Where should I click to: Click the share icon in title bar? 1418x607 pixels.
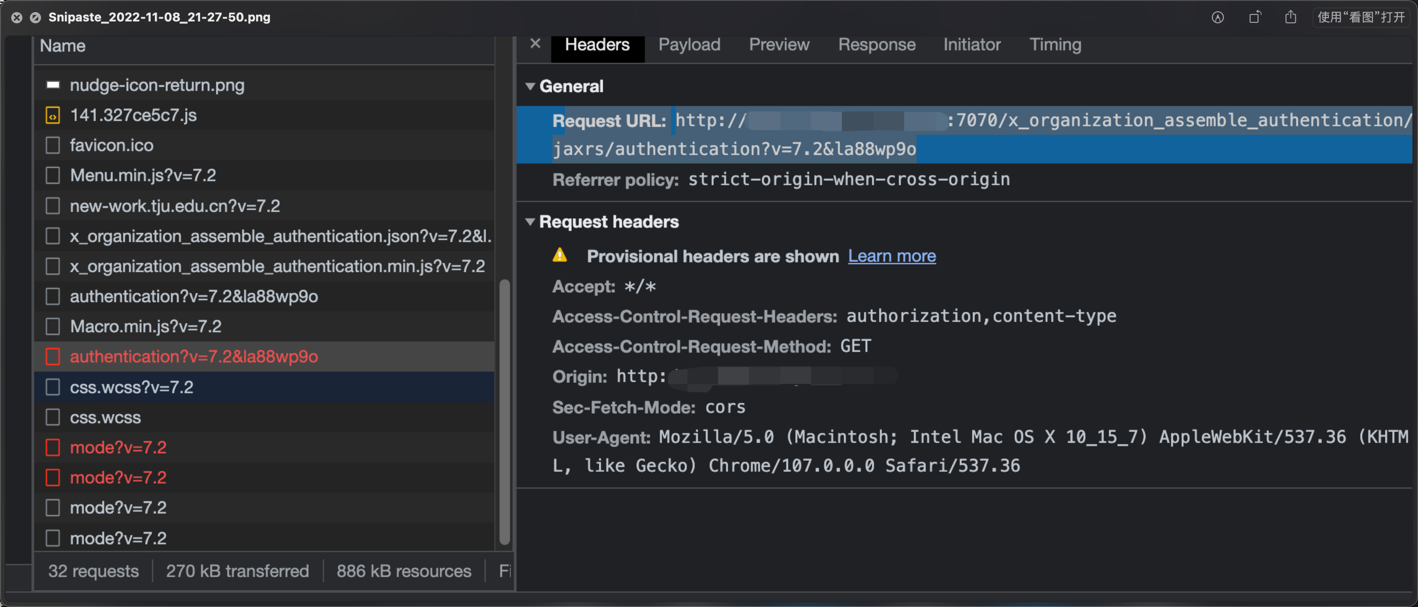(1290, 18)
